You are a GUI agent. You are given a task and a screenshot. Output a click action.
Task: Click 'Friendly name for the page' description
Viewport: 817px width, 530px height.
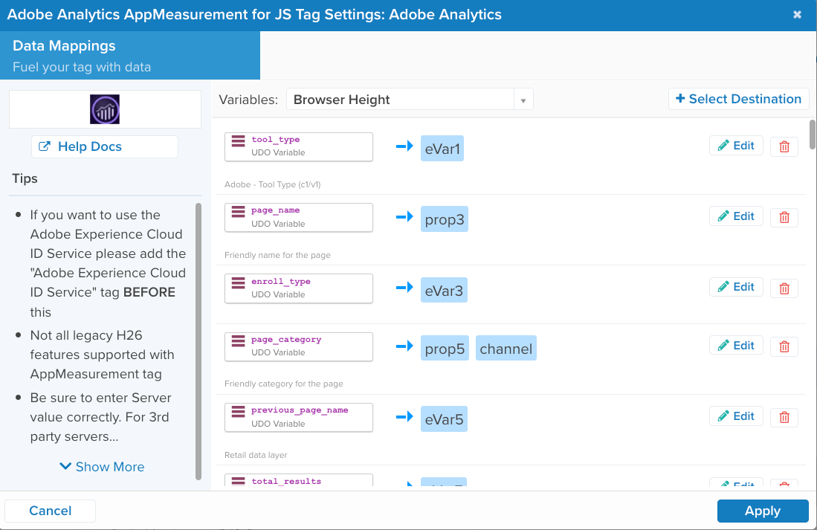278,256
